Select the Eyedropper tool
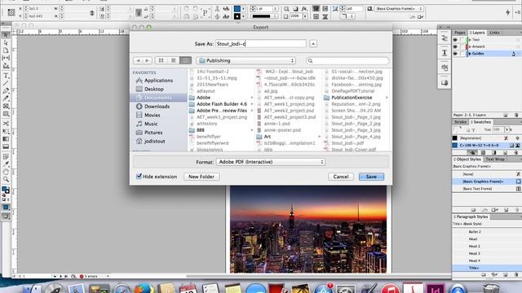This screenshot has height=293, width=522. tap(6, 164)
